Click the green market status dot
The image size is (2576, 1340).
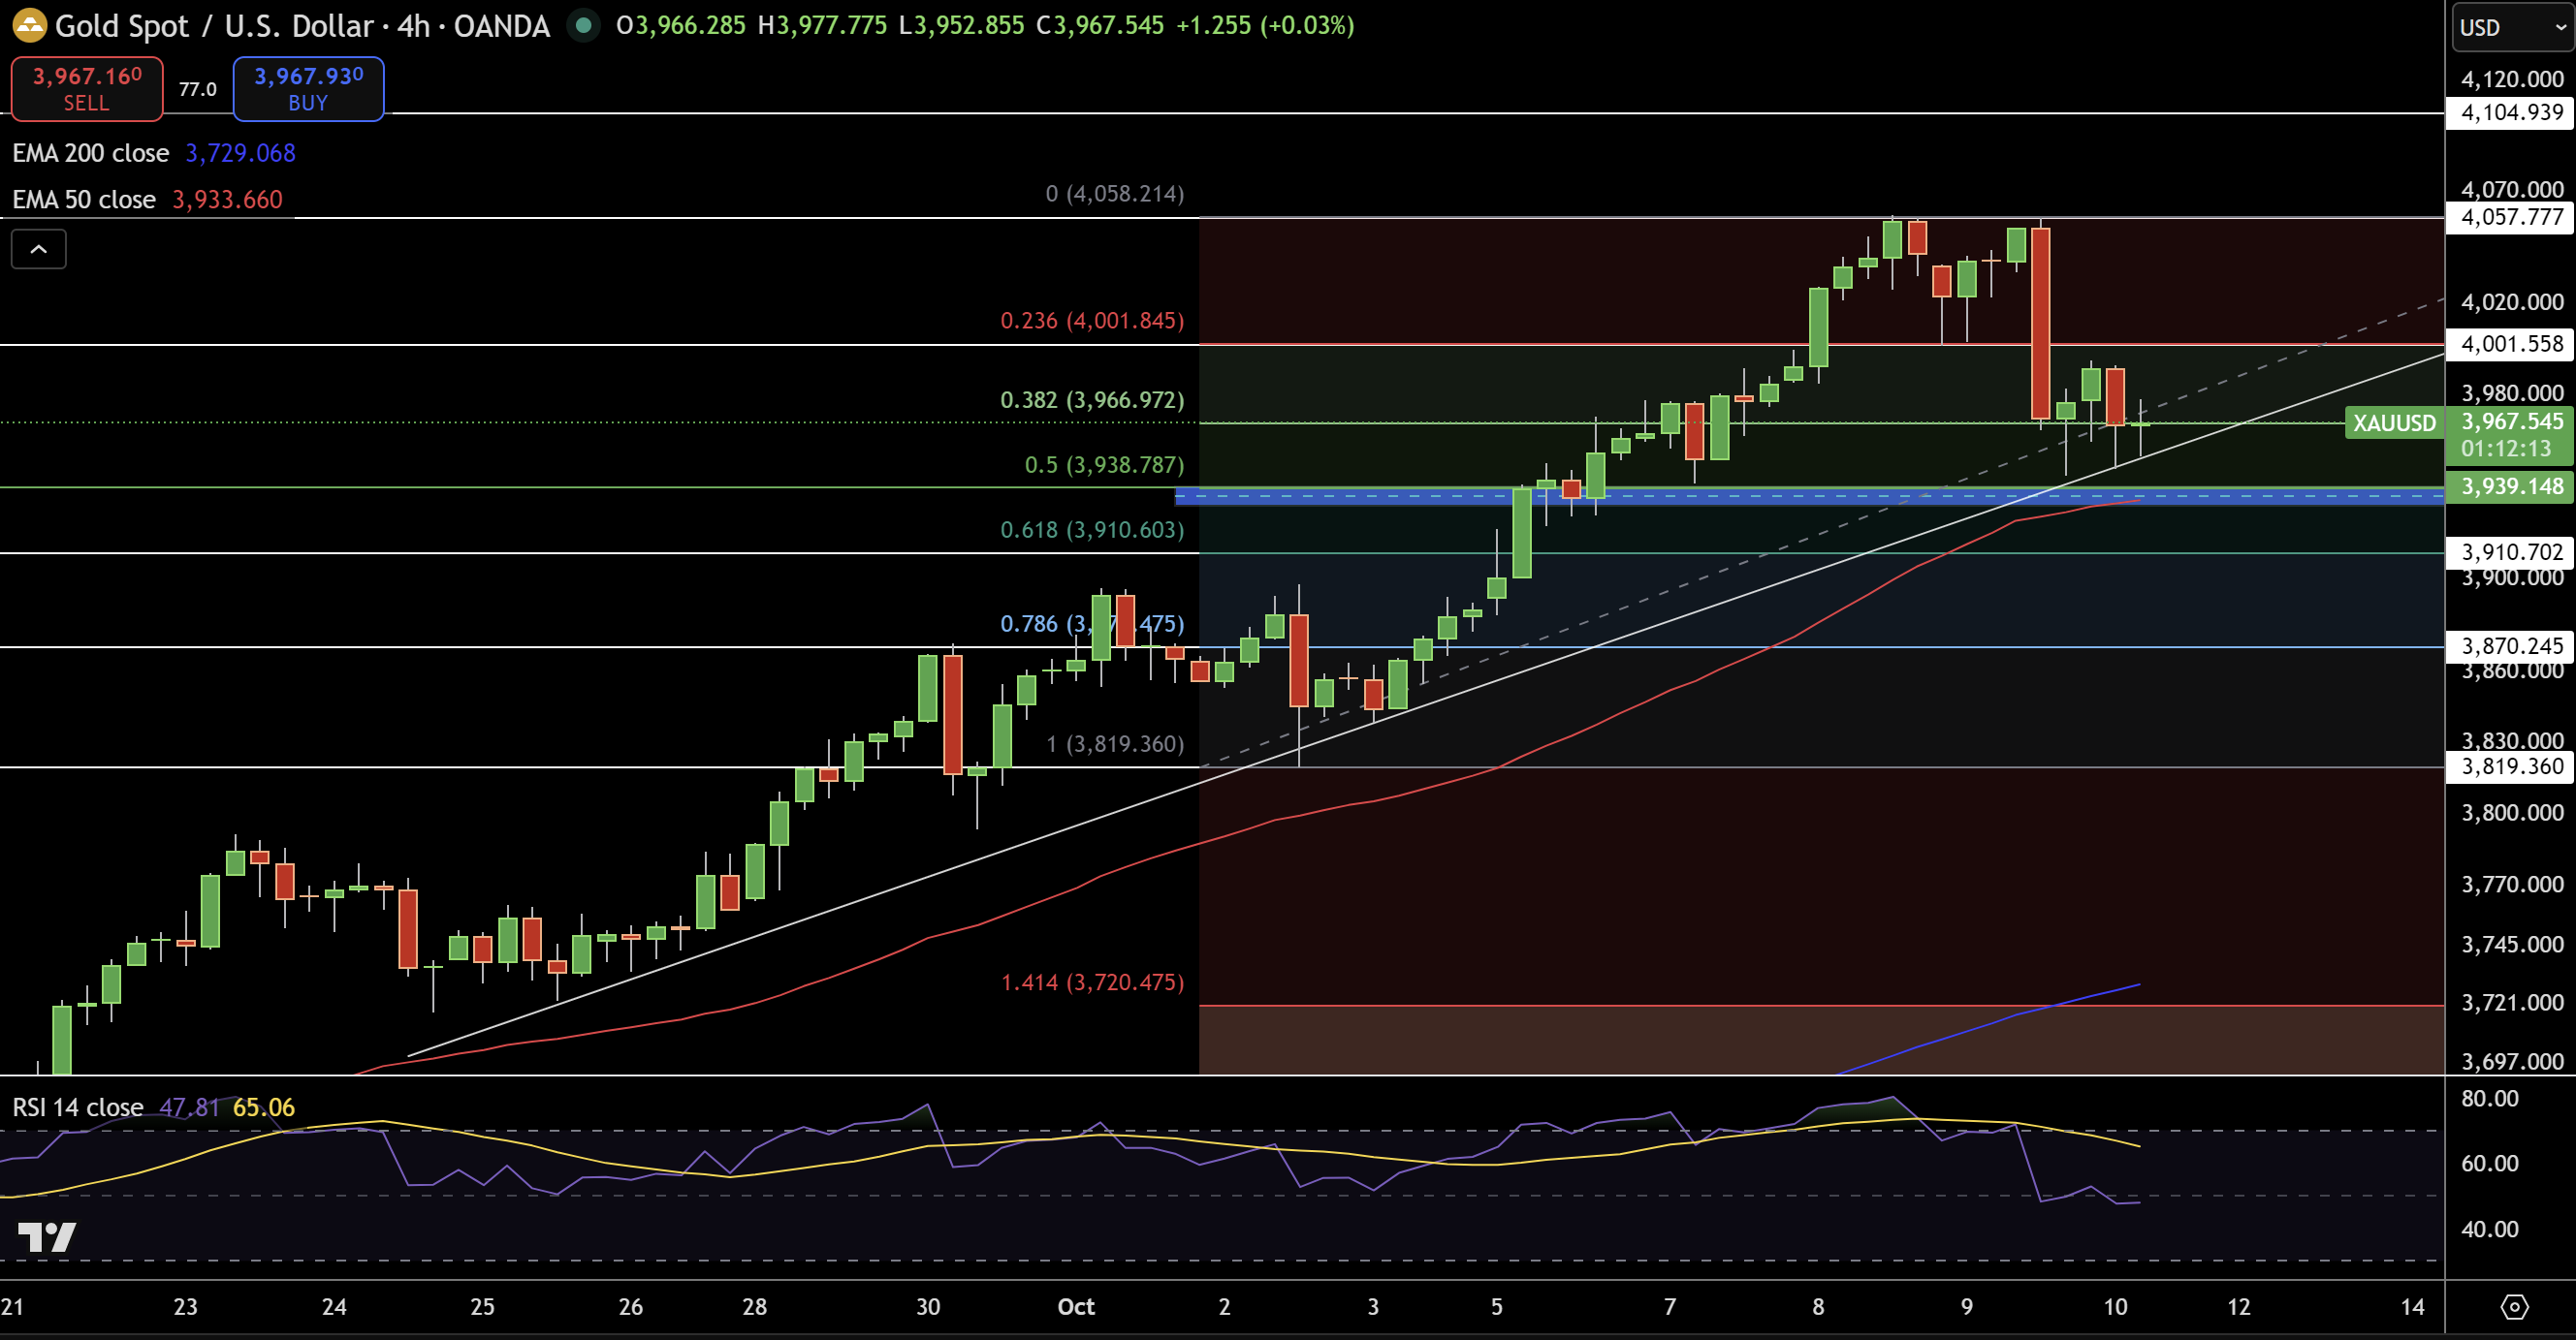pyautogui.click(x=583, y=26)
